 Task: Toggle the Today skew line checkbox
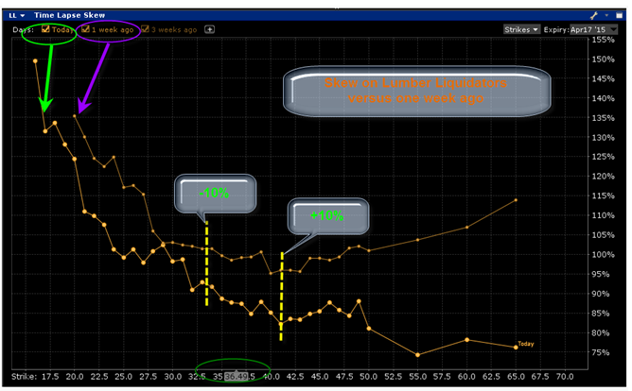point(45,29)
